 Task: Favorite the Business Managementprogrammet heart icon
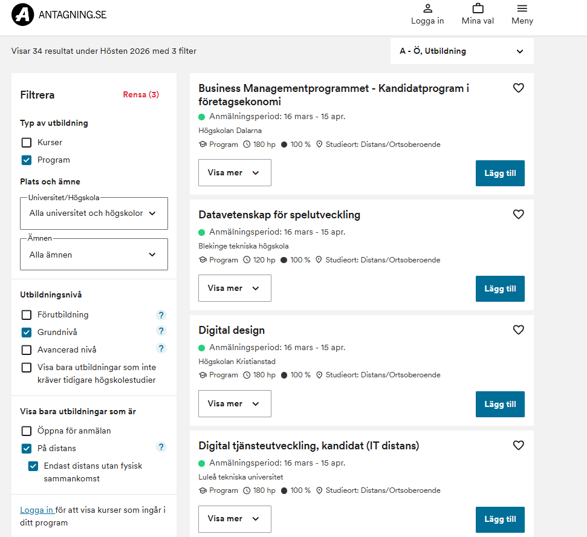(x=518, y=88)
